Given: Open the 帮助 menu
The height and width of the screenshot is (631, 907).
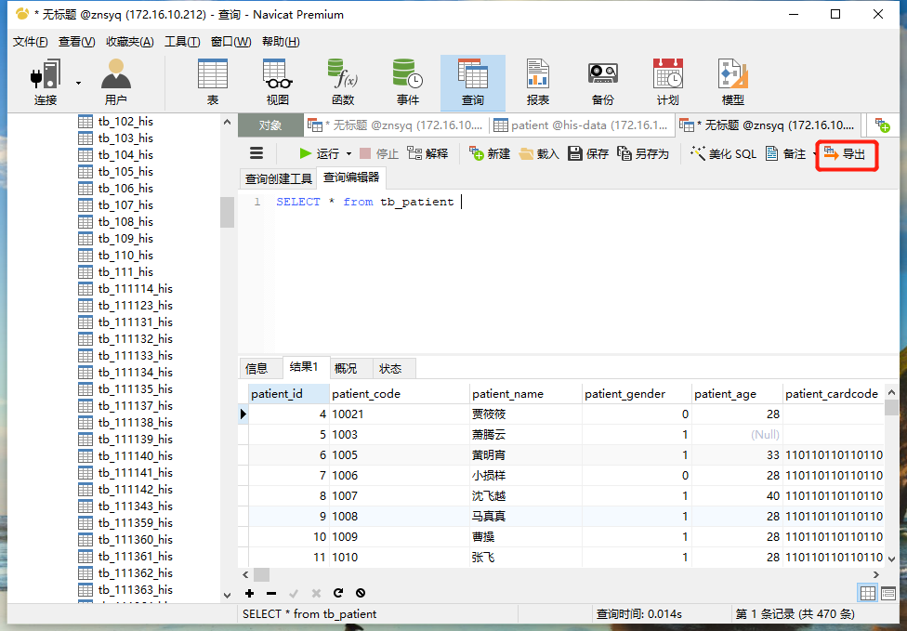Looking at the screenshot, I should click(x=281, y=42).
